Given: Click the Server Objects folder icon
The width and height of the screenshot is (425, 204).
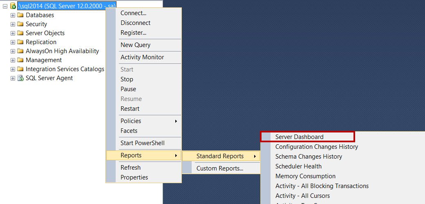Looking at the screenshot, I should point(20,33).
